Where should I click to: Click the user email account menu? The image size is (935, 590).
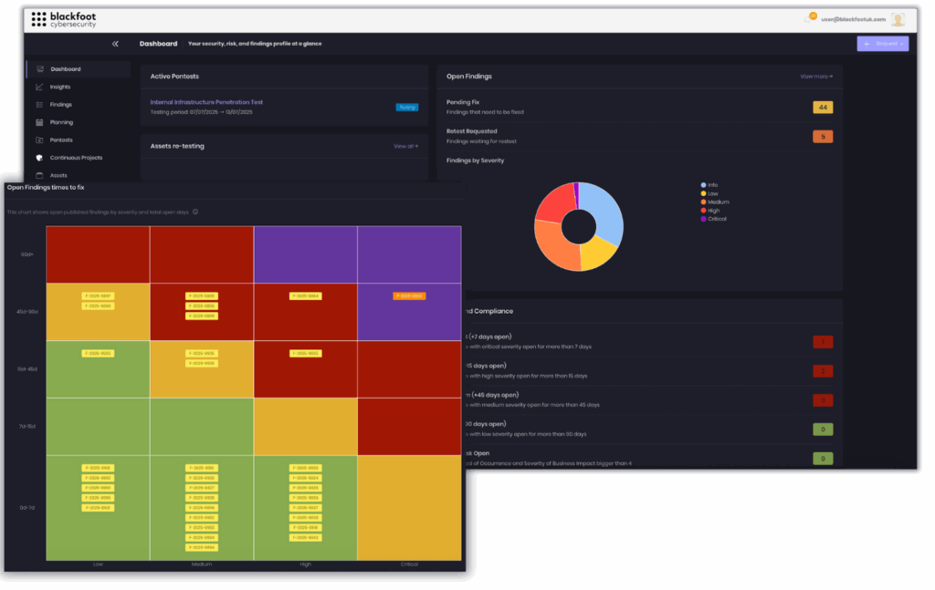(853, 19)
